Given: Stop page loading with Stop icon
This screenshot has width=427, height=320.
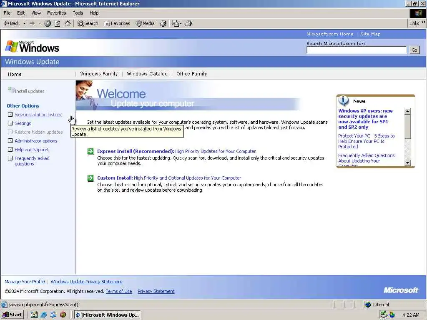Looking at the screenshot, I should (48, 23).
